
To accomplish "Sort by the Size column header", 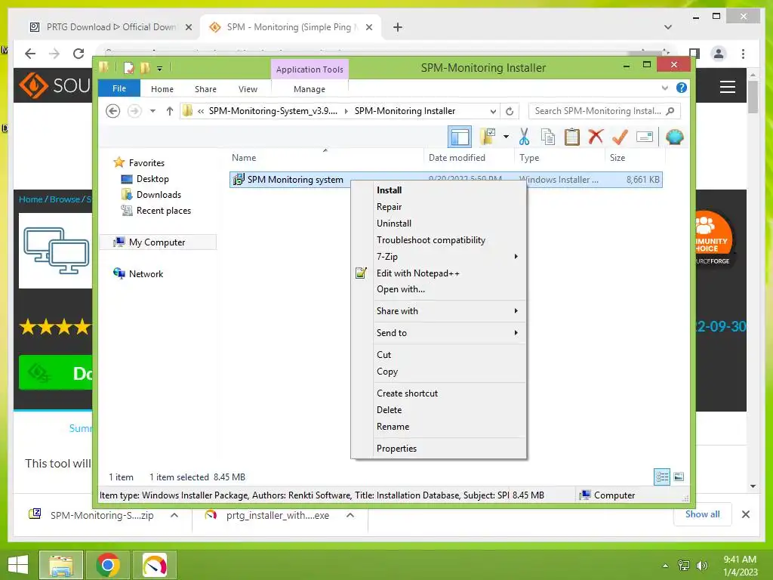I will 635,158.
